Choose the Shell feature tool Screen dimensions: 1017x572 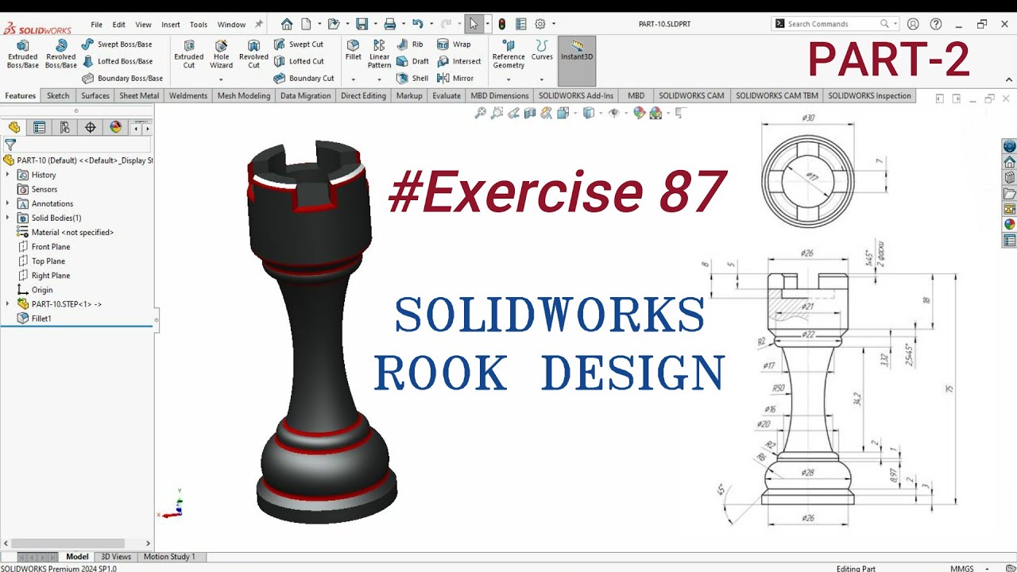(x=413, y=78)
